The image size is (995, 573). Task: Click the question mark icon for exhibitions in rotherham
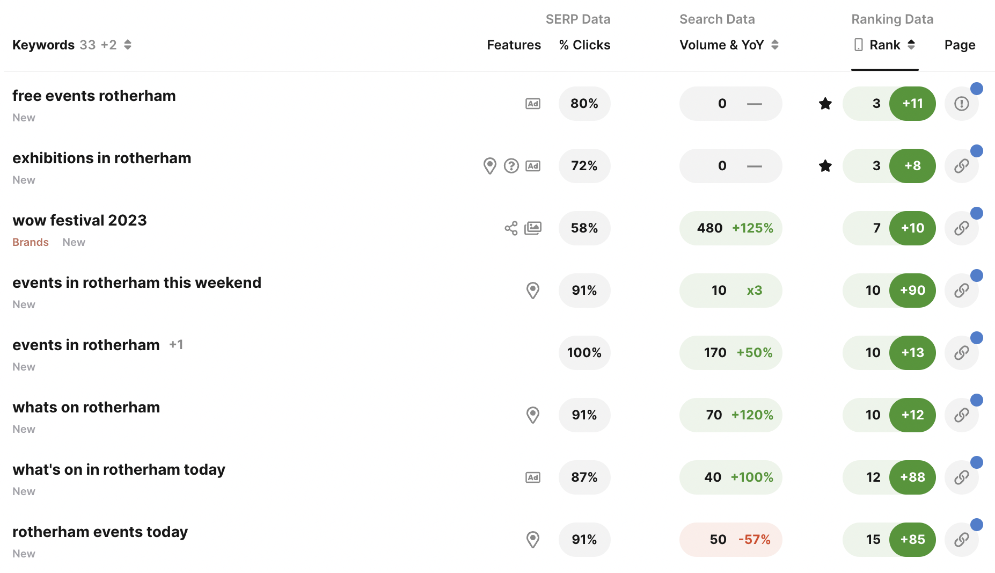pos(511,166)
